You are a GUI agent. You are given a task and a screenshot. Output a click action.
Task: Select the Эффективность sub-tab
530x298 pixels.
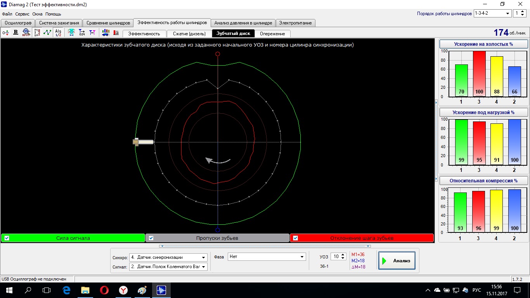coord(144,34)
